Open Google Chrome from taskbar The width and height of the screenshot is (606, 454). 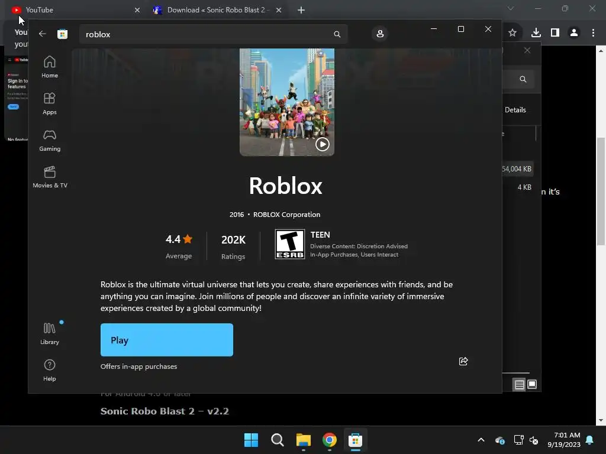[x=330, y=440]
